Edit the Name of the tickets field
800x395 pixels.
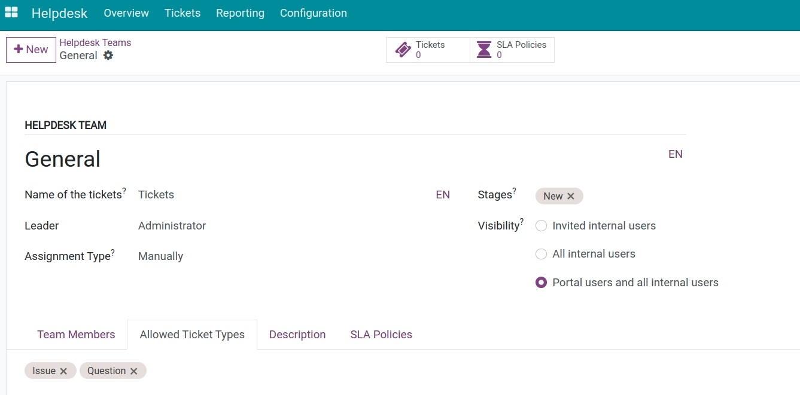[285, 195]
